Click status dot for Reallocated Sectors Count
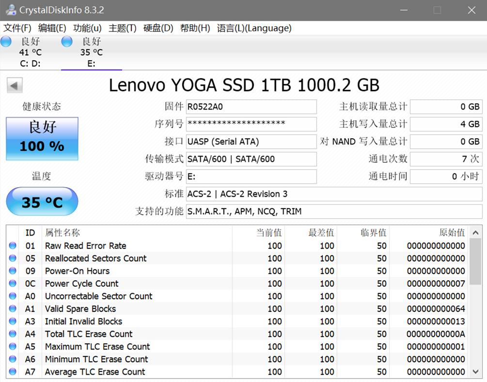The image size is (487, 382). coord(13,258)
